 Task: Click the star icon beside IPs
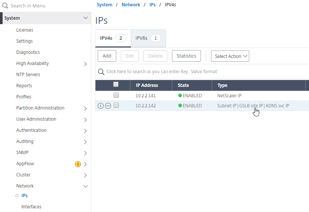pyautogui.click(x=17, y=195)
